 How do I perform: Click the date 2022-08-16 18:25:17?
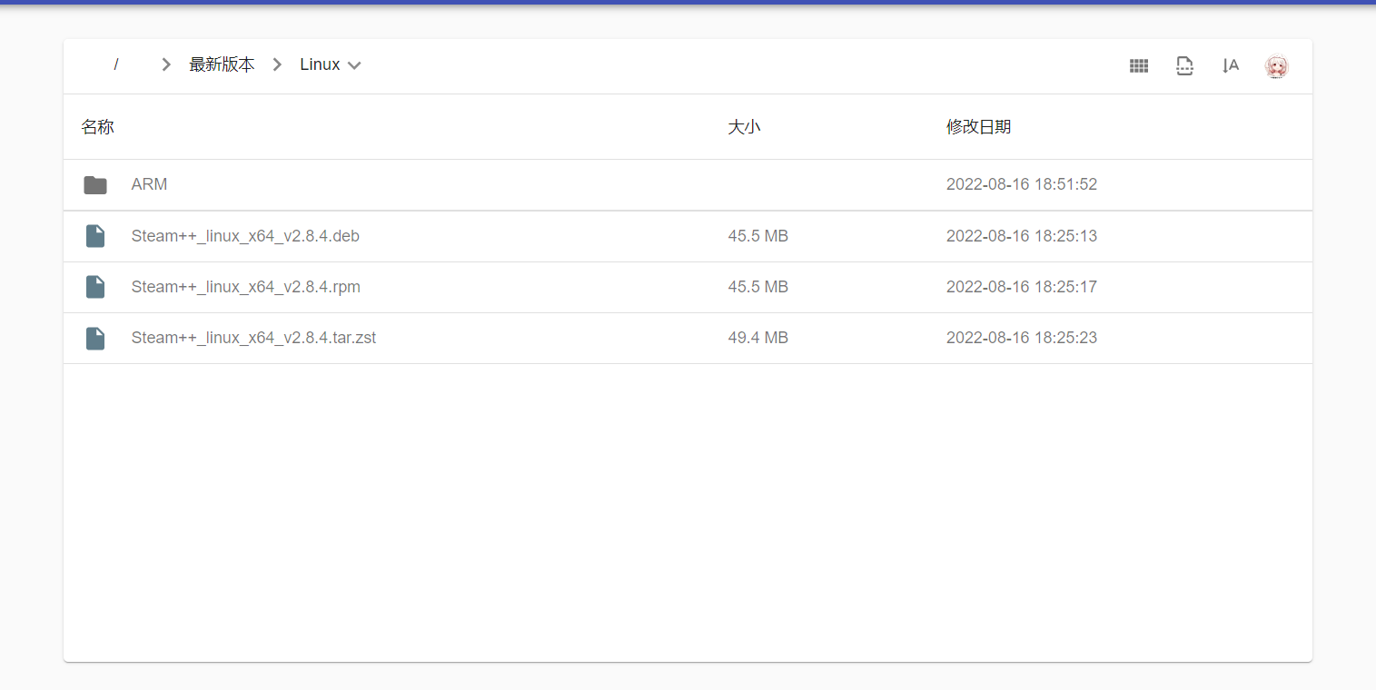click(x=1022, y=287)
